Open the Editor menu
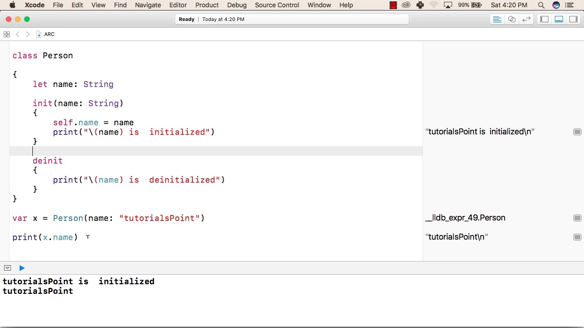Image resolution: width=584 pixels, height=328 pixels. coord(178,5)
